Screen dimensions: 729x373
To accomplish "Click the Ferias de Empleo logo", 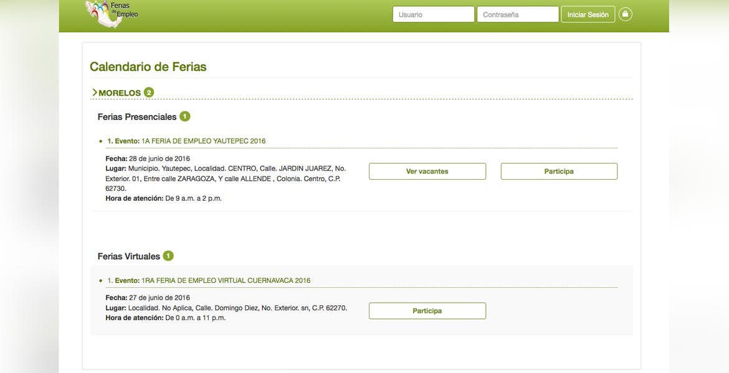I will coord(111,14).
